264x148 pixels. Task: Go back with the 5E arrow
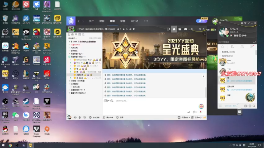pos(79,21)
